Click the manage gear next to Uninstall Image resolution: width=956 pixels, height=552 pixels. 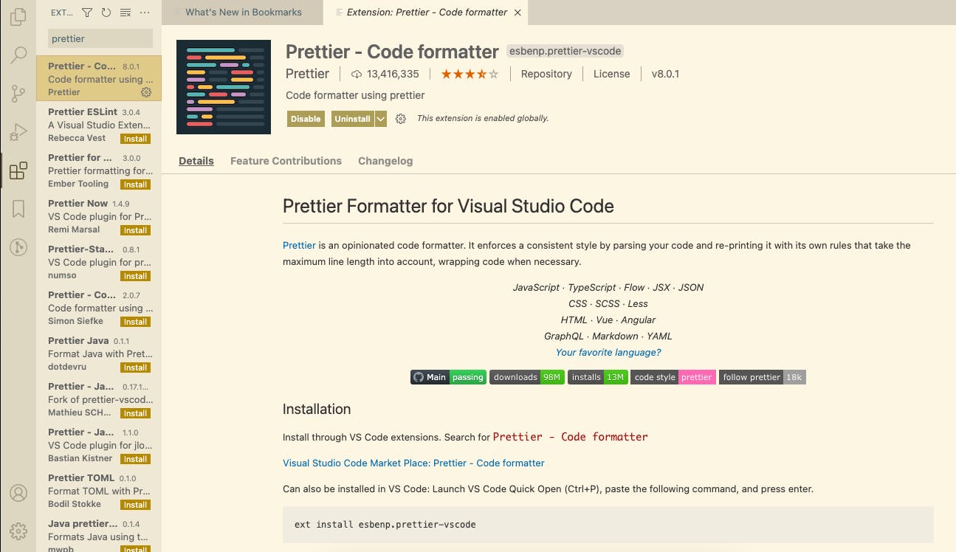(401, 119)
